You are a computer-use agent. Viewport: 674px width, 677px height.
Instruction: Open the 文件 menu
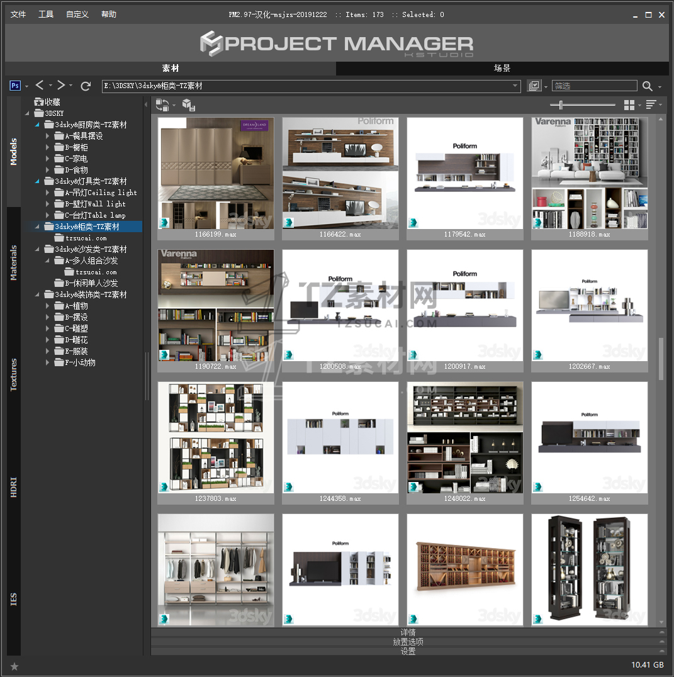18,14
